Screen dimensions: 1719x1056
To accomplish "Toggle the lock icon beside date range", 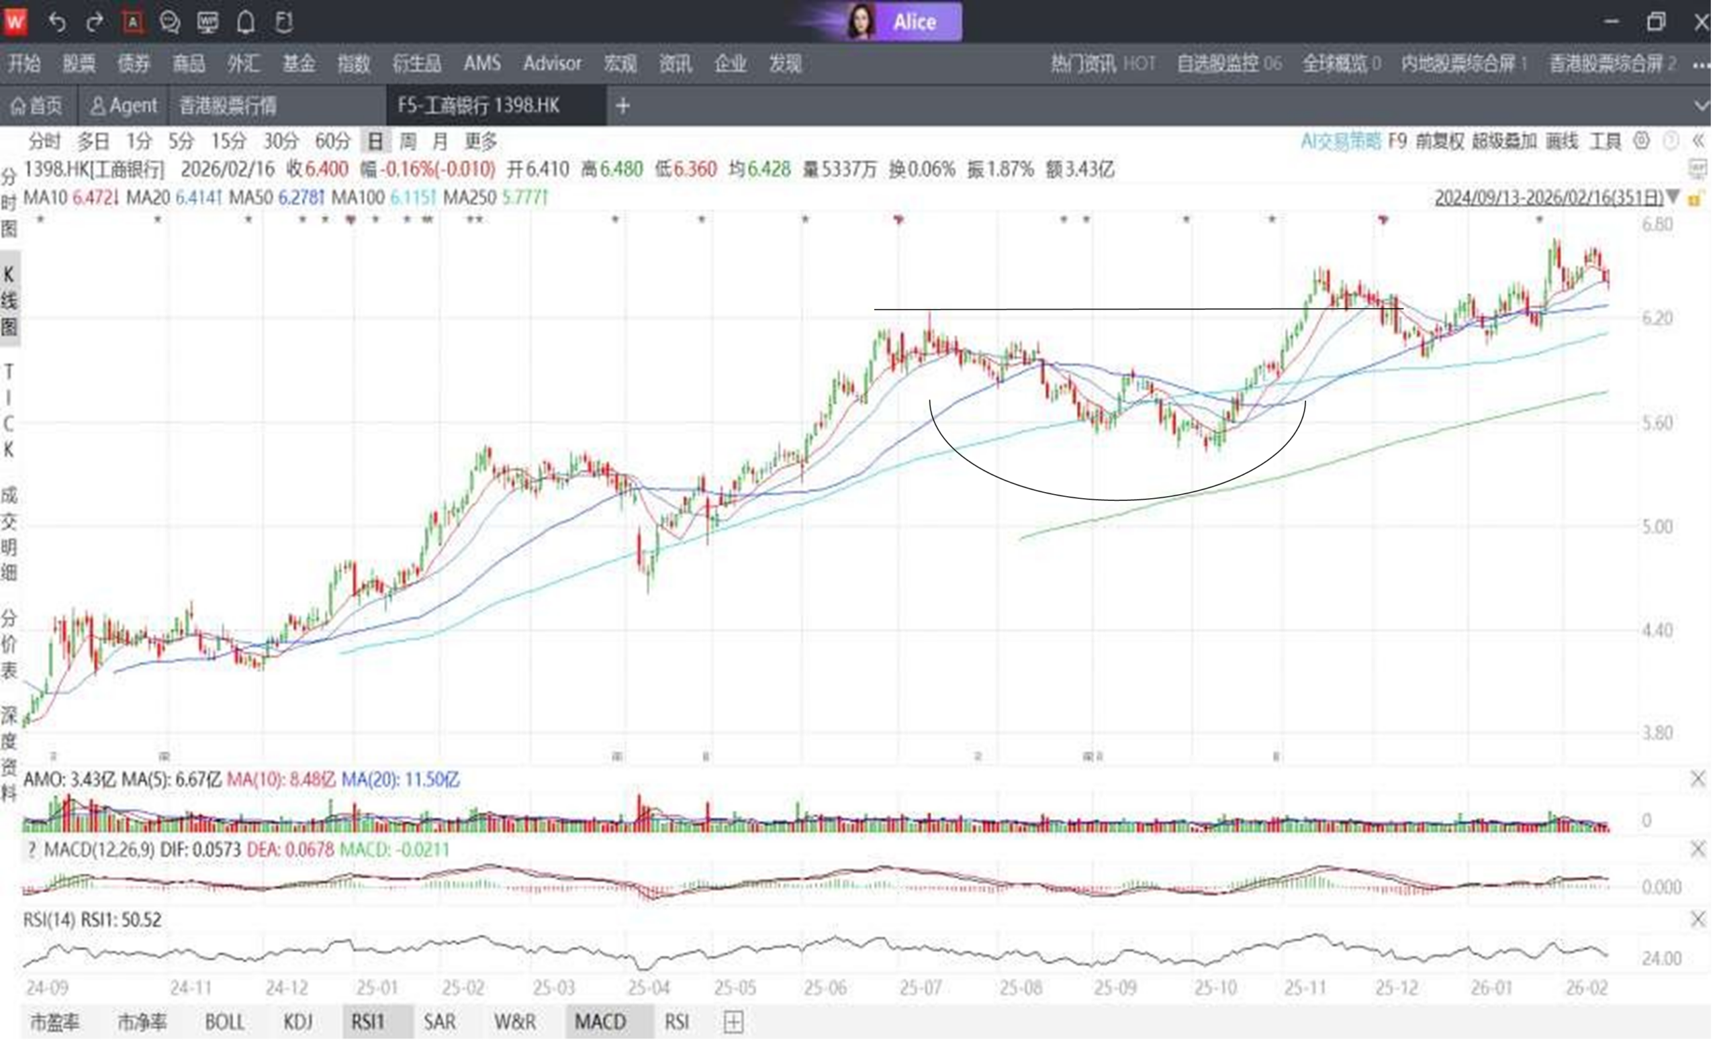I will pos(1695,199).
